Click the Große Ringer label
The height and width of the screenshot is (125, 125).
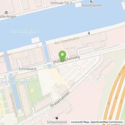point(8,17)
